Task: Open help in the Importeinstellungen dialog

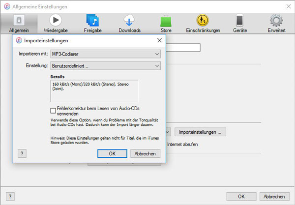Action: pyautogui.click(x=22, y=153)
